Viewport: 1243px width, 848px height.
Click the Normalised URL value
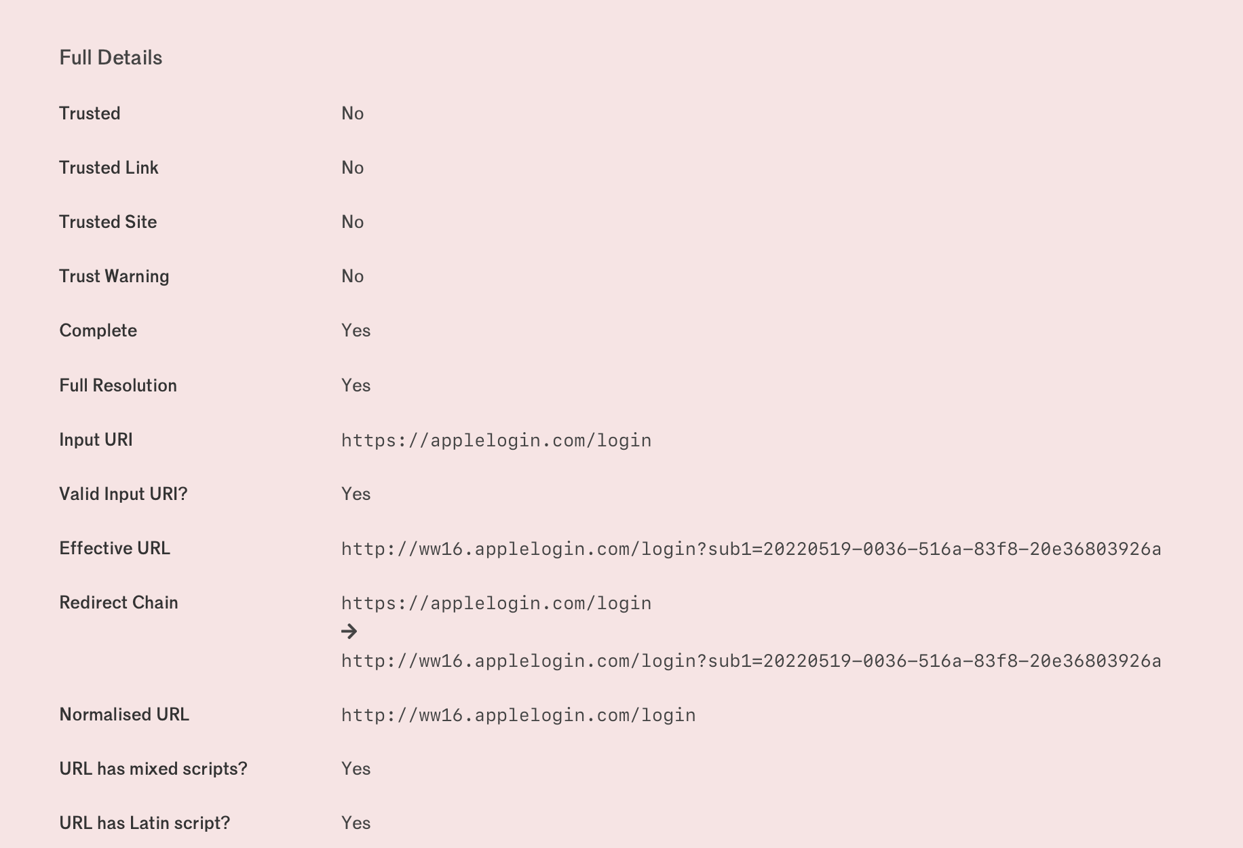(518, 715)
